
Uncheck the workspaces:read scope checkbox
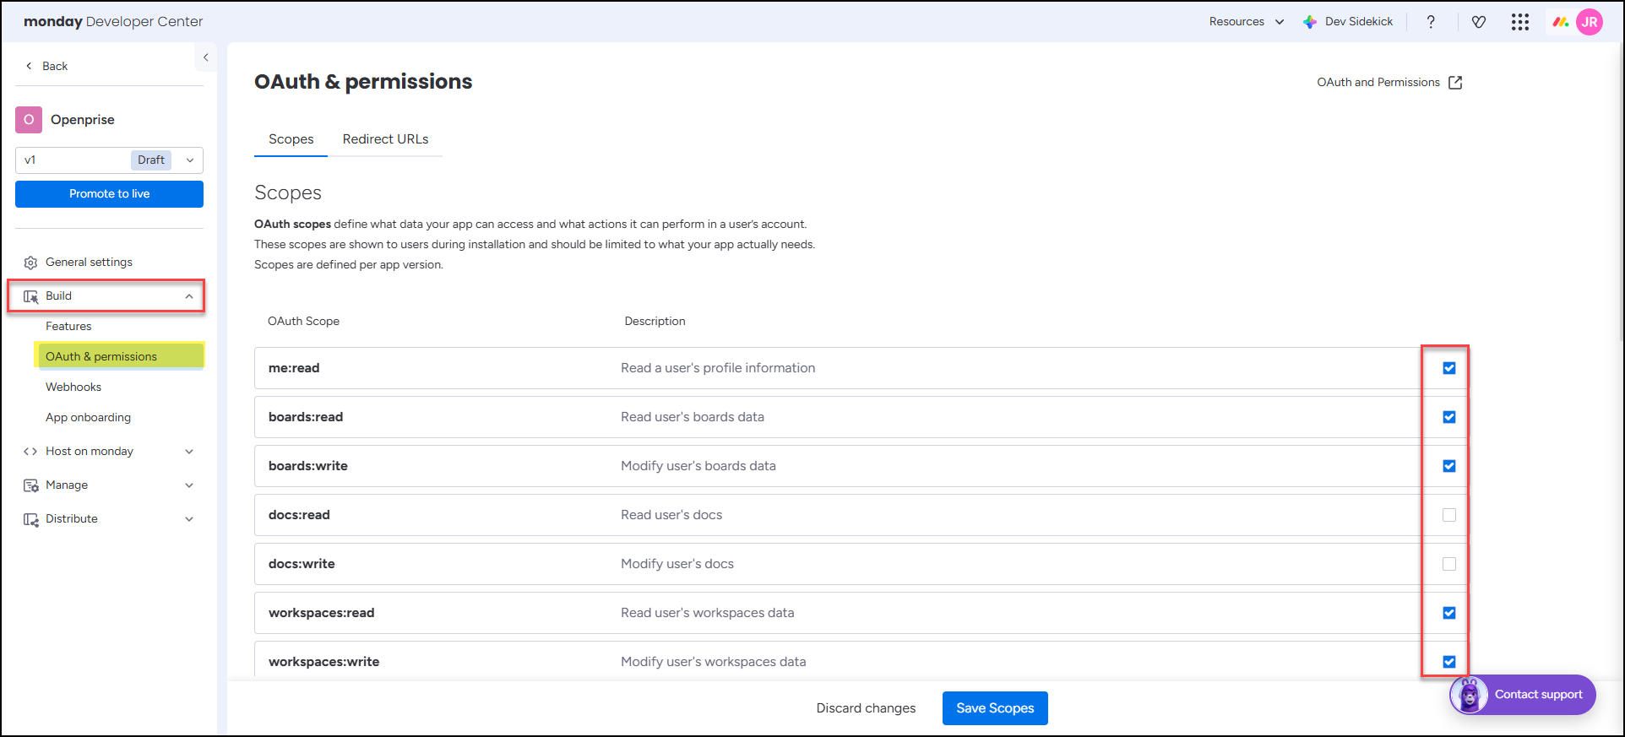[1449, 613]
